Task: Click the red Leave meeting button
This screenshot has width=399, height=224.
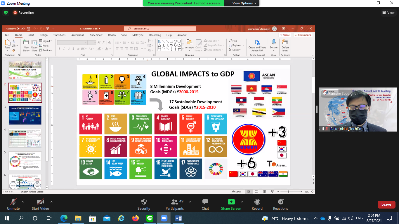Action: 386,204
